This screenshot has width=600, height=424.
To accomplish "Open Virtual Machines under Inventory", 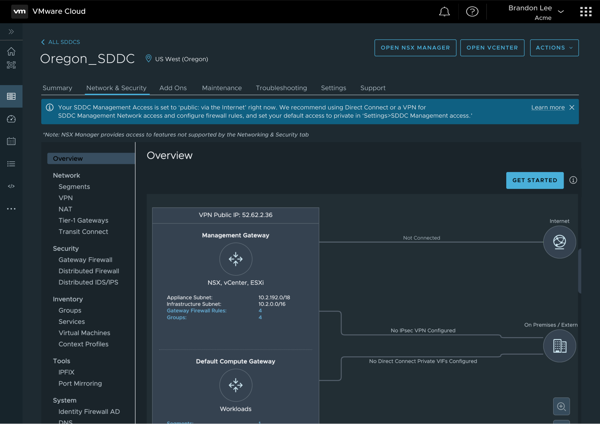I will point(84,333).
